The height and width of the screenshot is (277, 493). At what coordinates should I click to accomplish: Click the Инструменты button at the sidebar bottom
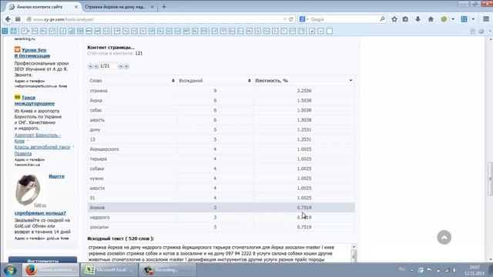(42, 260)
